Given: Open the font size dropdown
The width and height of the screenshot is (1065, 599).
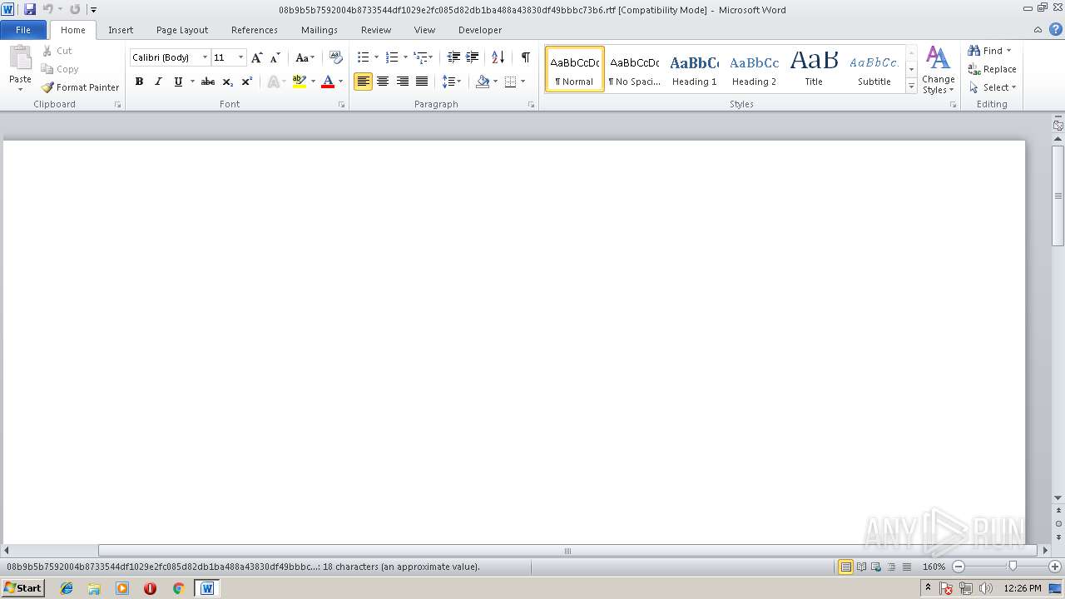Looking at the screenshot, I should pyautogui.click(x=241, y=57).
